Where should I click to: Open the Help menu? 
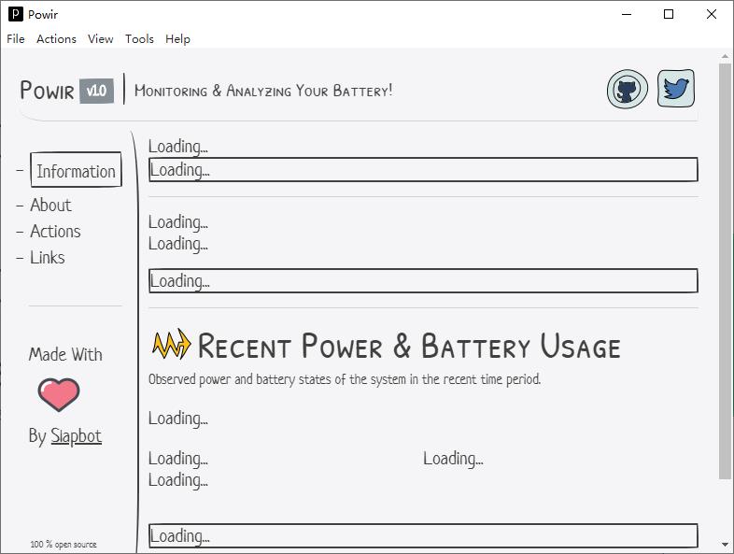[x=177, y=39]
